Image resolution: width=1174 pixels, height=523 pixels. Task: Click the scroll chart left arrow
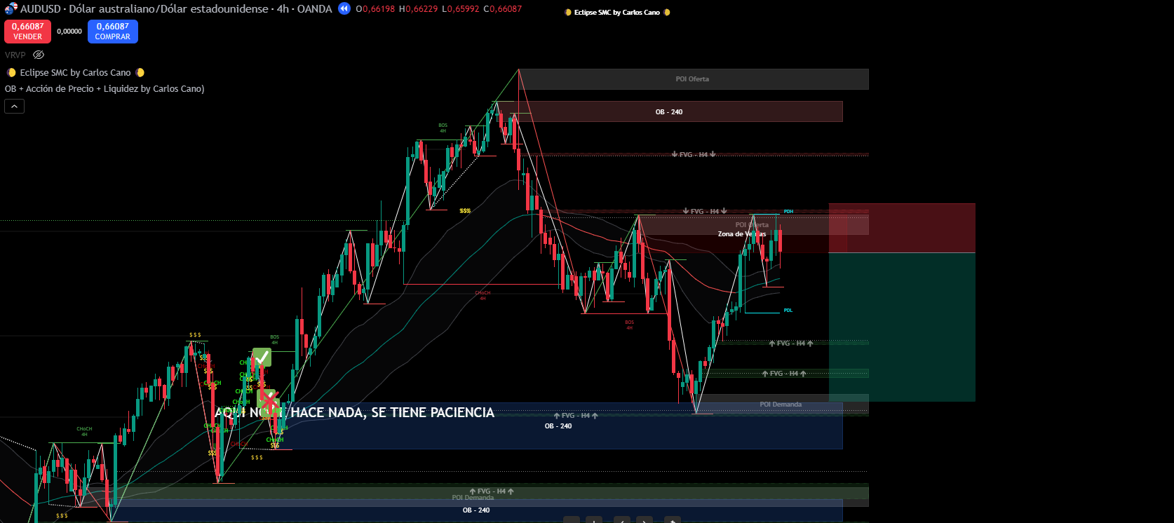(x=621, y=520)
